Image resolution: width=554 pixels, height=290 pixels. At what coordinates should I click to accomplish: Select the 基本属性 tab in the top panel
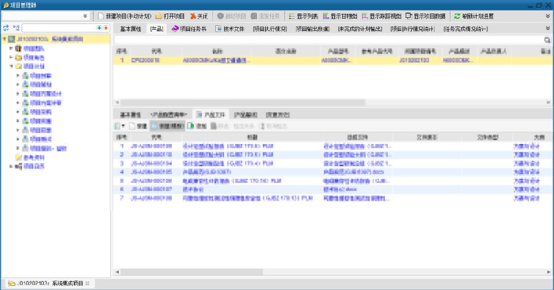click(130, 28)
